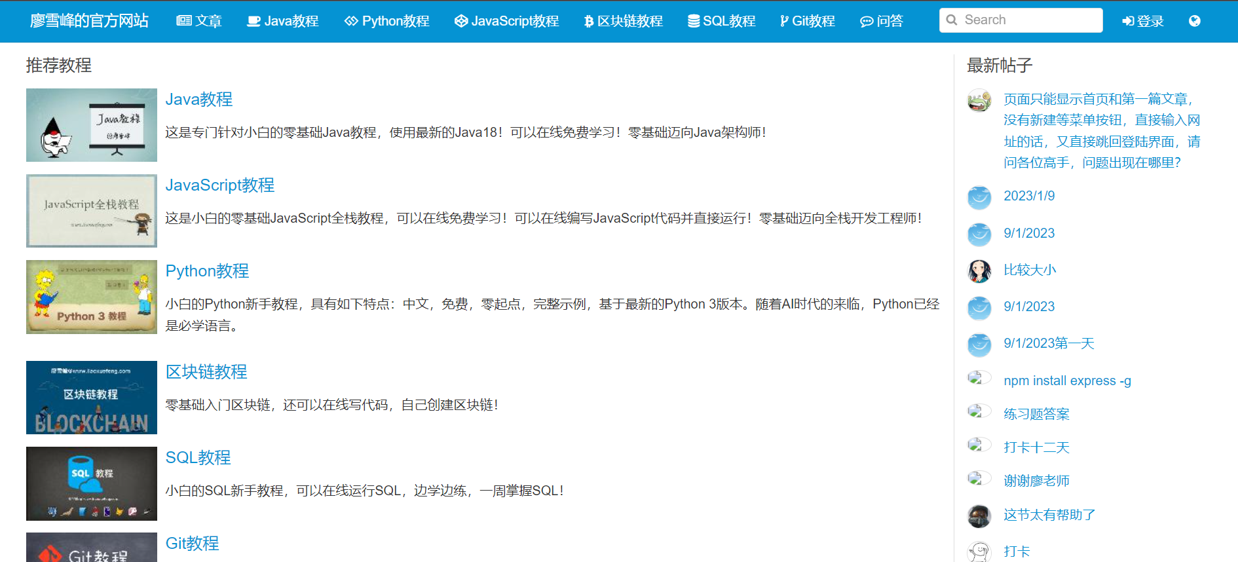Screen dimensions: 1238x562
Task: Click the anime girl avatar beside 比较大小
Action: [x=979, y=271]
